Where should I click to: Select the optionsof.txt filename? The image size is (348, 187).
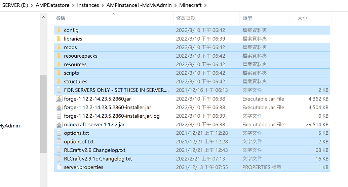point(79,141)
